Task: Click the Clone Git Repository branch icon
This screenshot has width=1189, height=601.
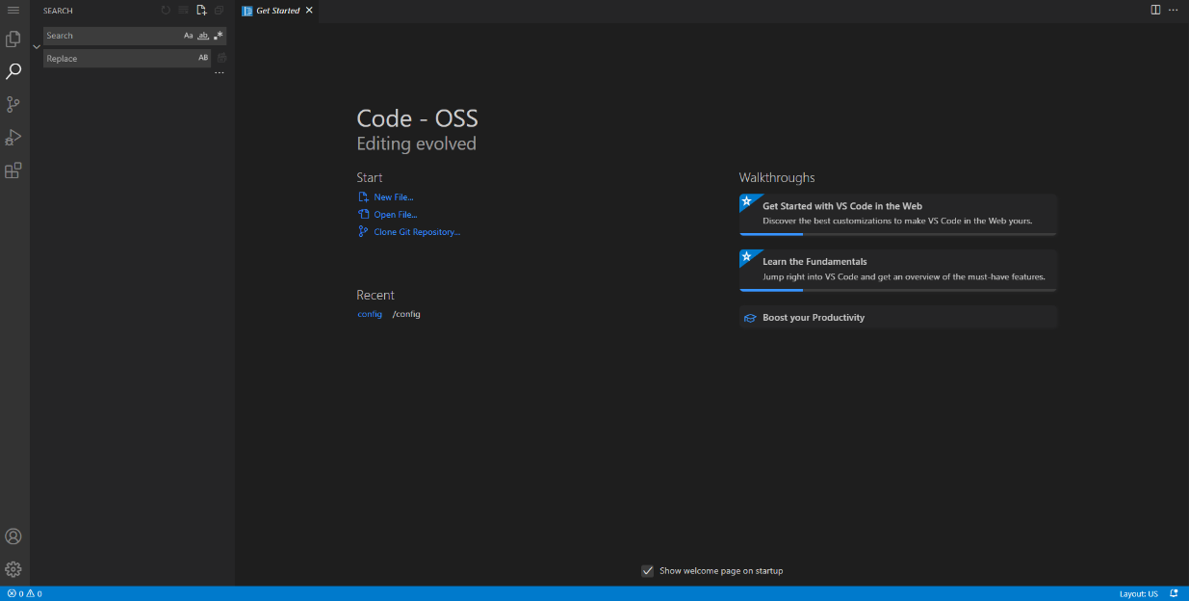Action: (x=363, y=232)
